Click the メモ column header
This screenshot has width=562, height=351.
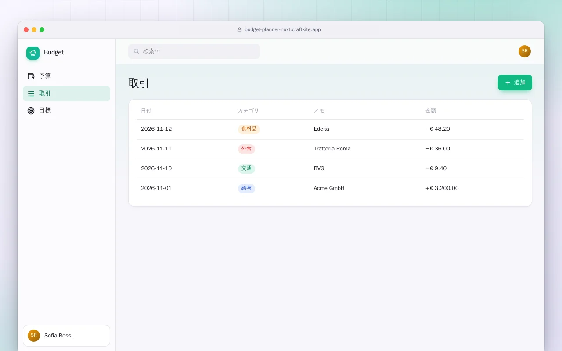coord(319,111)
